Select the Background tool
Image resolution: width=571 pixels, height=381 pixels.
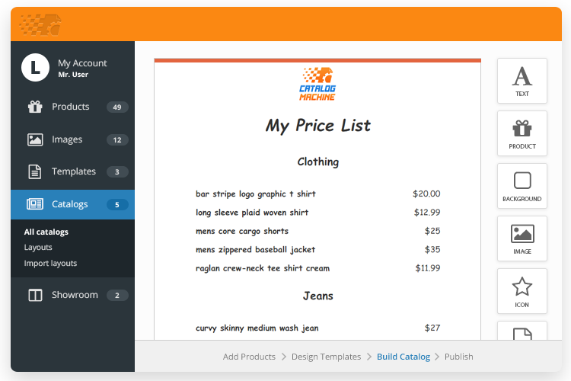[522, 186]
